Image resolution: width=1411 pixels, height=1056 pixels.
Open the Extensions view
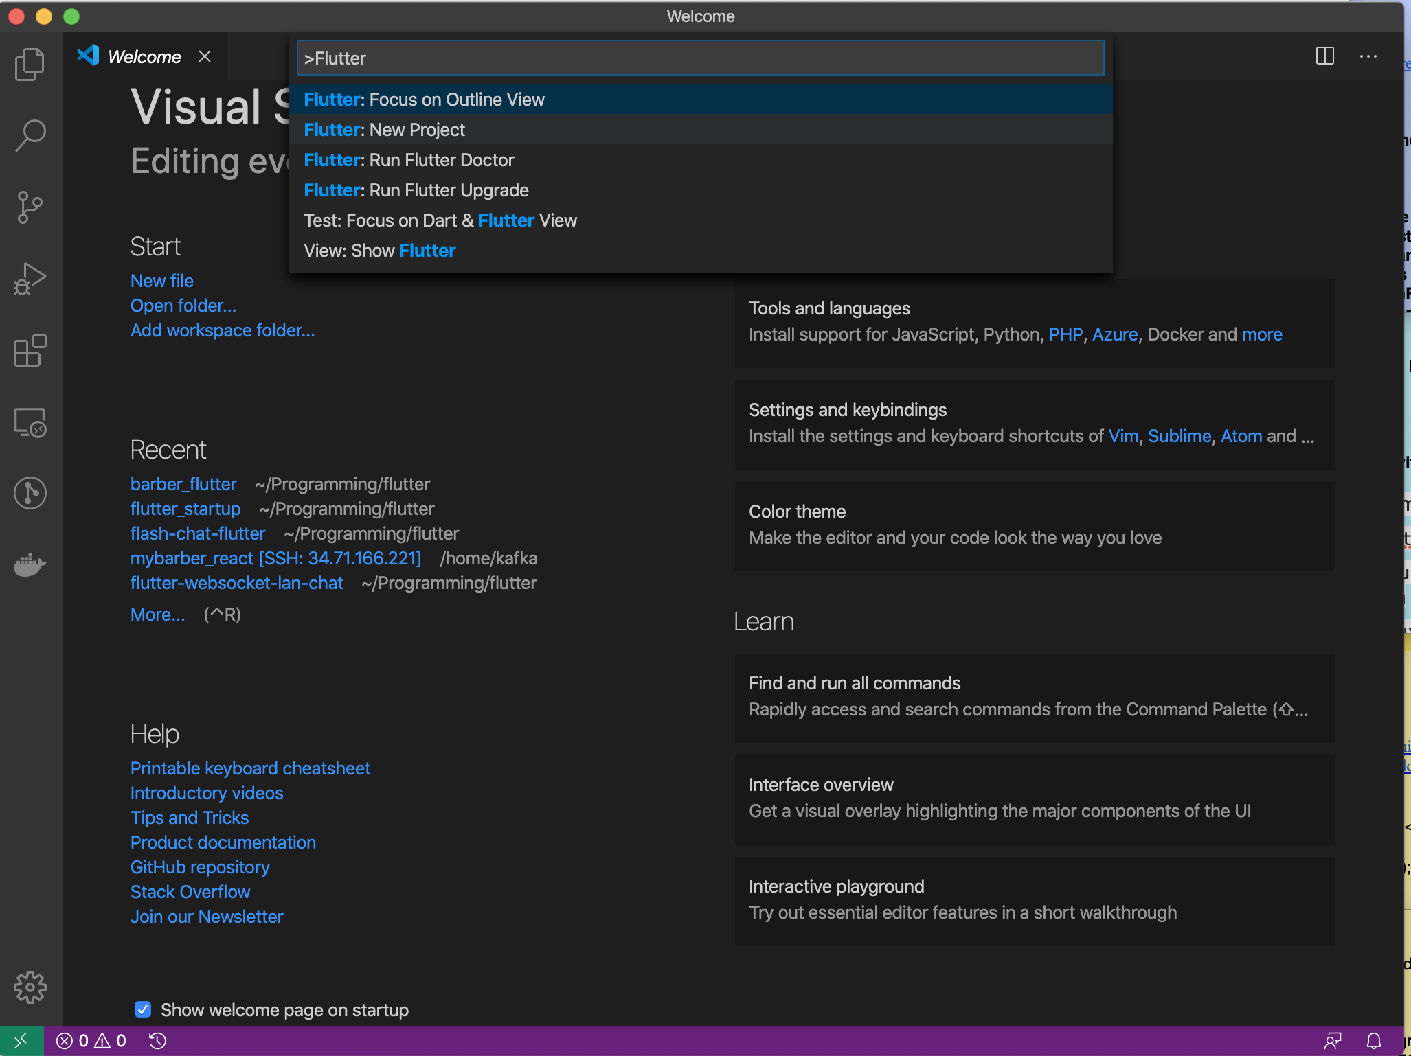click(30, 350)
